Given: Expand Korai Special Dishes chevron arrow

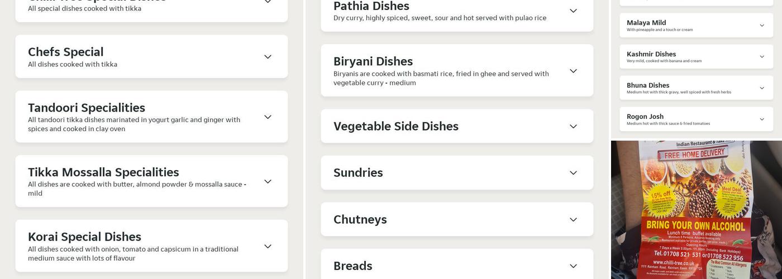Looking at the screenshot, I should coord(268,247).
